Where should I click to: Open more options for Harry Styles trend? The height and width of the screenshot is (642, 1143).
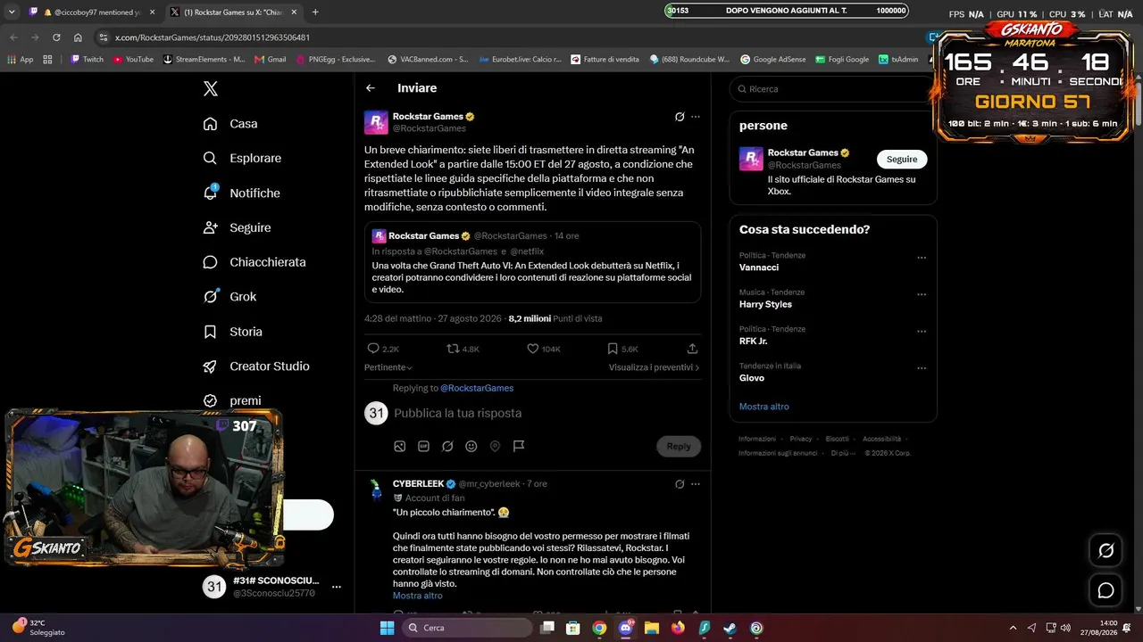[x=922, y=294]
